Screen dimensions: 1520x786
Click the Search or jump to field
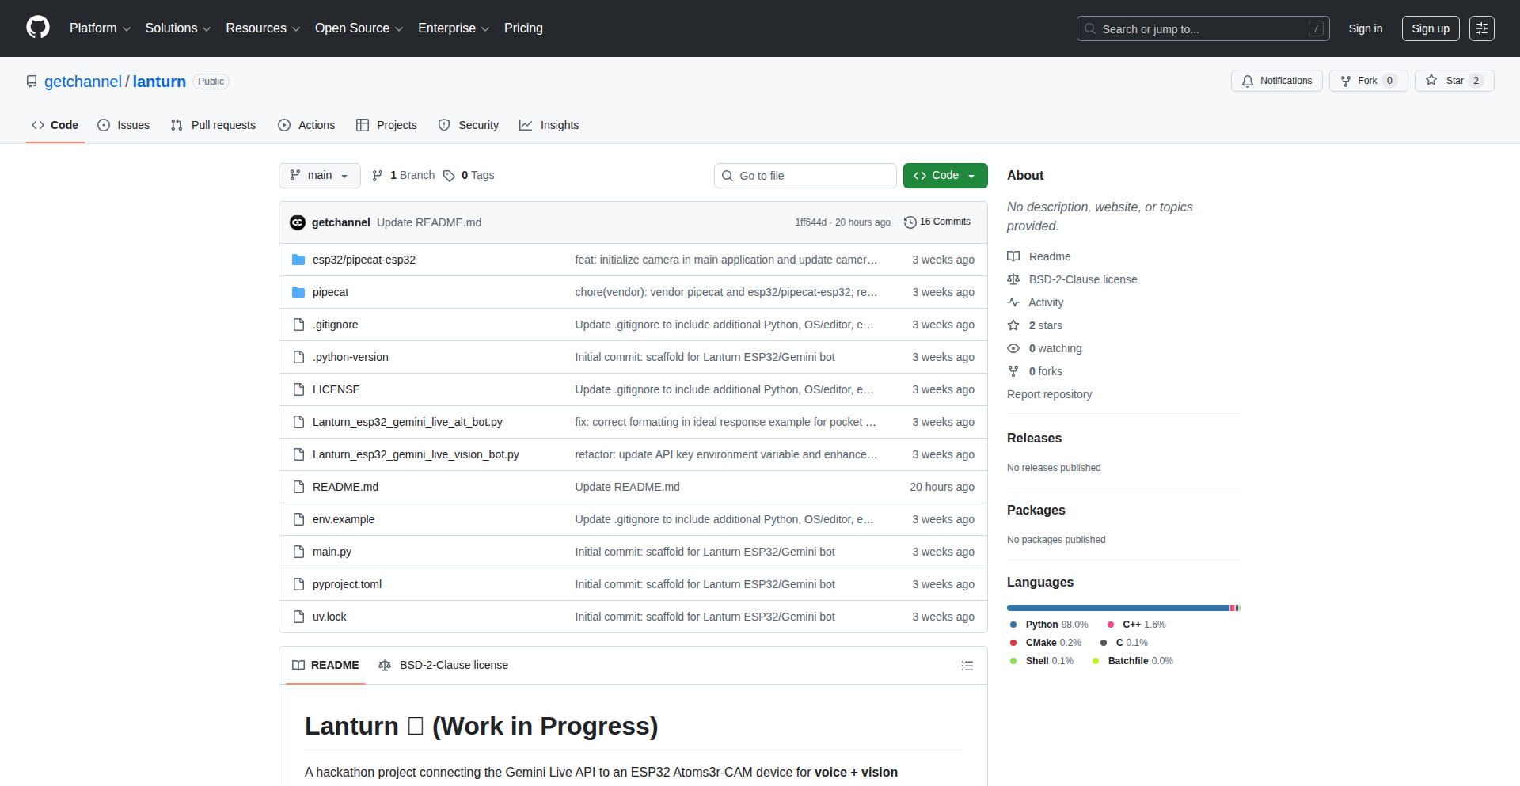click(x=1203, y=28)
